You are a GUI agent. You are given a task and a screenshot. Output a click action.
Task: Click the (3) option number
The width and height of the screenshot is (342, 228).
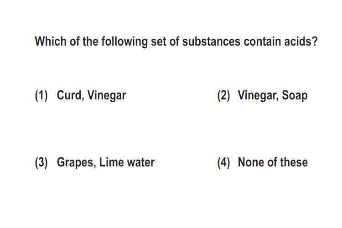41,162
